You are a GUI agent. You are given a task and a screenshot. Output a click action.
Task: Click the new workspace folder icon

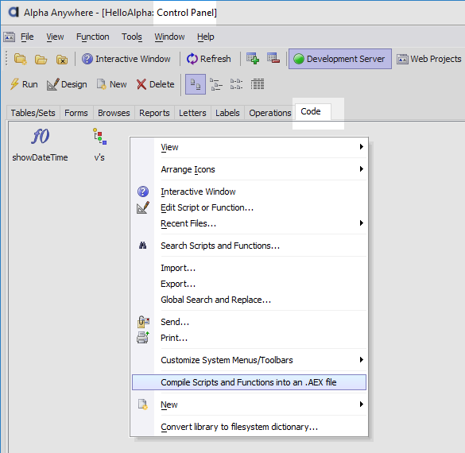(21, 59)
